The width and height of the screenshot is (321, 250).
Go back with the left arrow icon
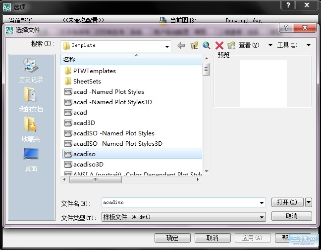point(181,45)
